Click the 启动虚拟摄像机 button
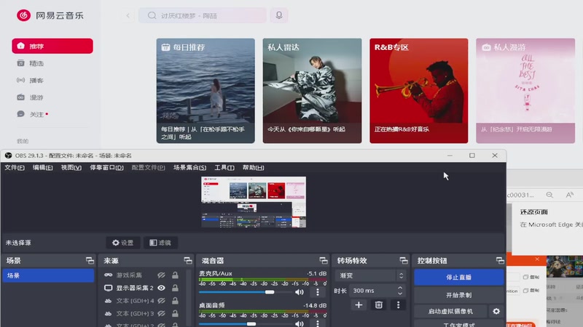The width and height of the screenshot is (583, 327). click(450, 312)
